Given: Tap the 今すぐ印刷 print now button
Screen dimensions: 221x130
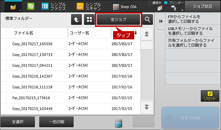Looking at the screenshot, I should pos(190,118).
